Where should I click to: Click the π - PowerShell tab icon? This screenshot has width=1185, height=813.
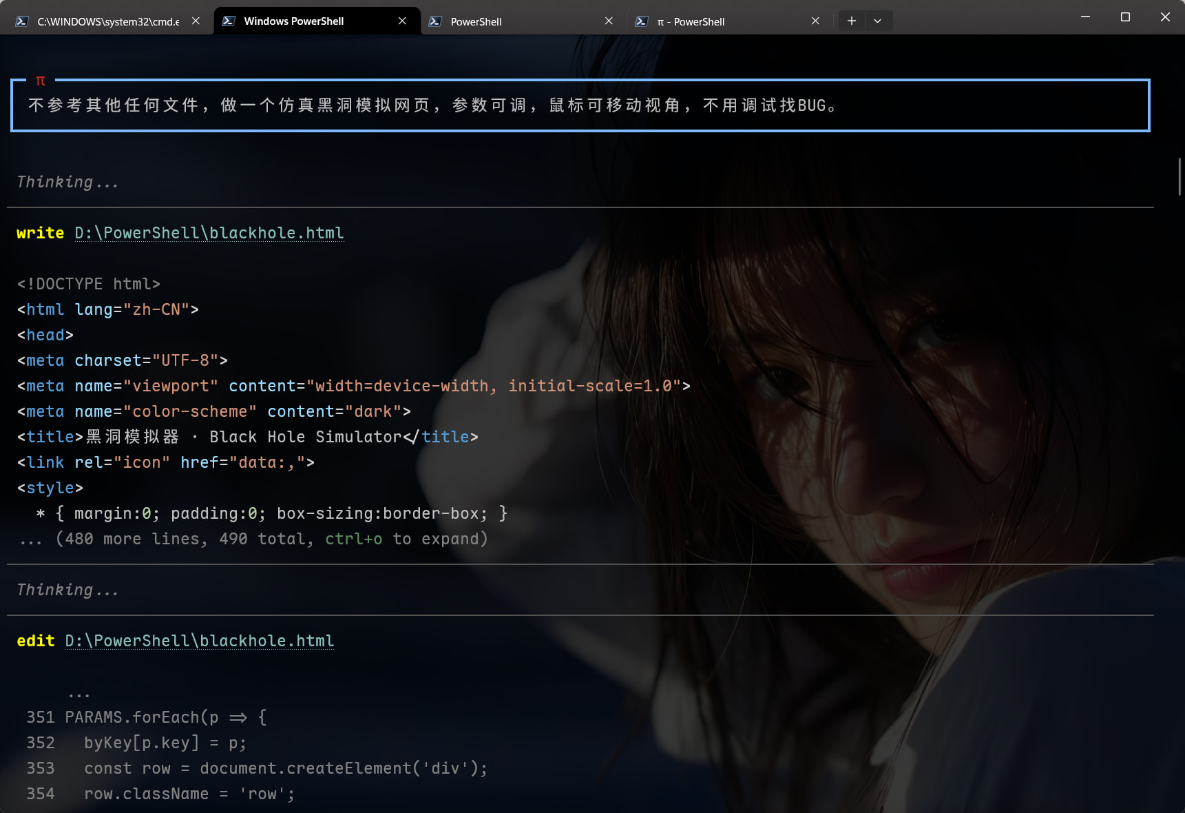(642, 21)
